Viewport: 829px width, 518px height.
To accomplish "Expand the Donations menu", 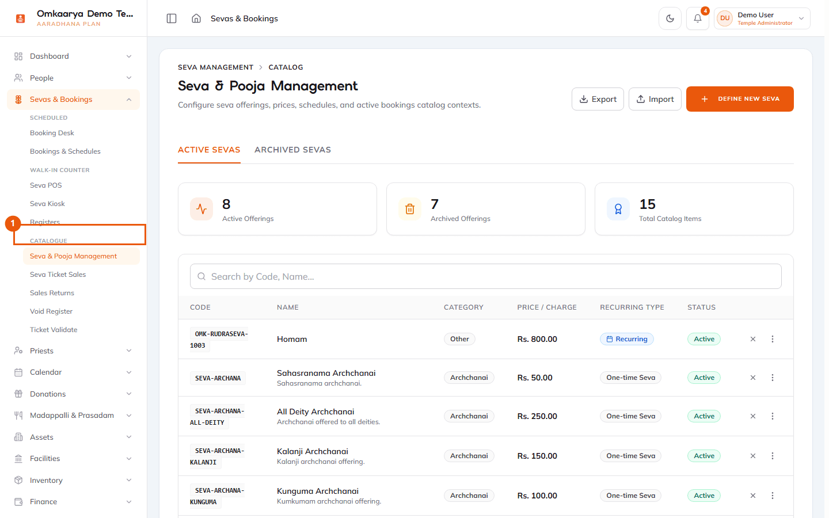I will point(73,394).
